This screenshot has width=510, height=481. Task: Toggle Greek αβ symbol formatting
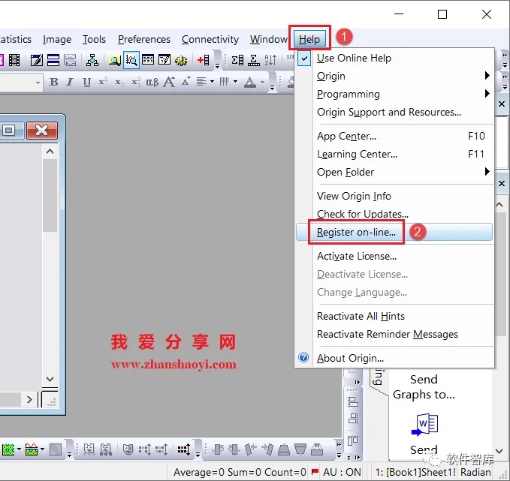click(x=152, y=83)
